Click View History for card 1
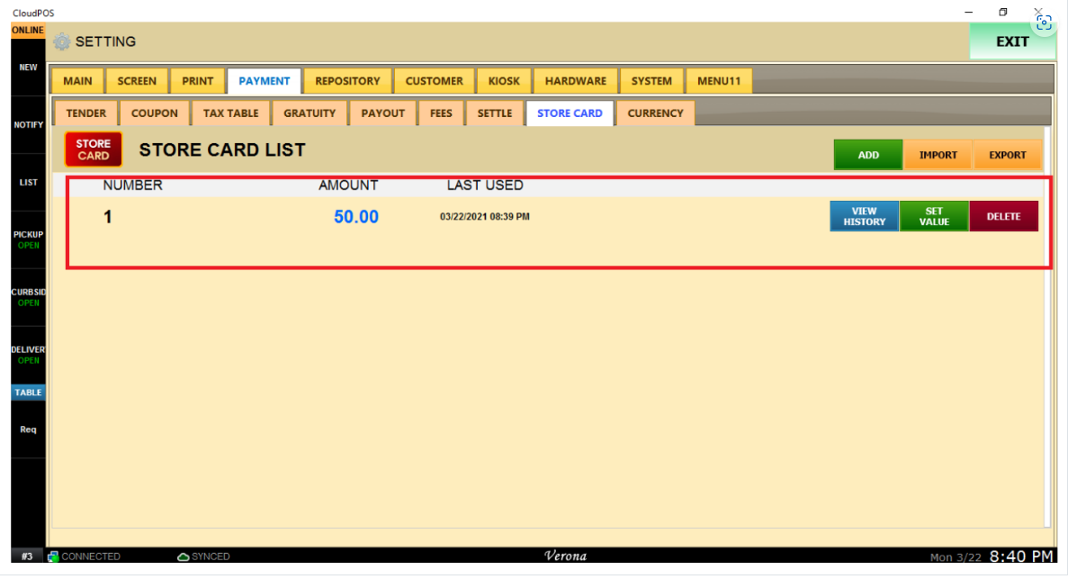 [864, 216]
